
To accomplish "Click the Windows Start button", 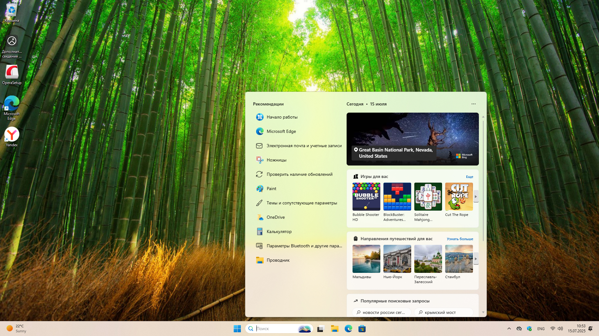I will [237, 329].
